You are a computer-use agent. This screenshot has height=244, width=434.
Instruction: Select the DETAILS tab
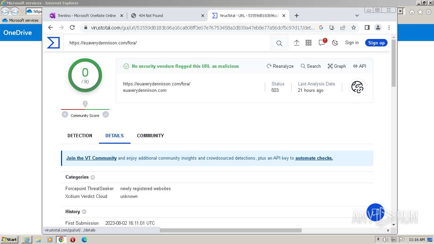click(x=115, y=136)
